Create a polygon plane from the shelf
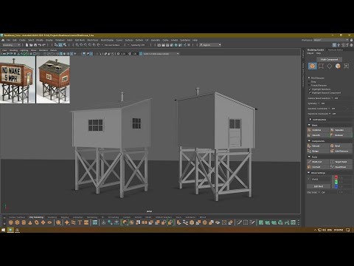This screenshot has width=354, height=266. coord(43,222)
